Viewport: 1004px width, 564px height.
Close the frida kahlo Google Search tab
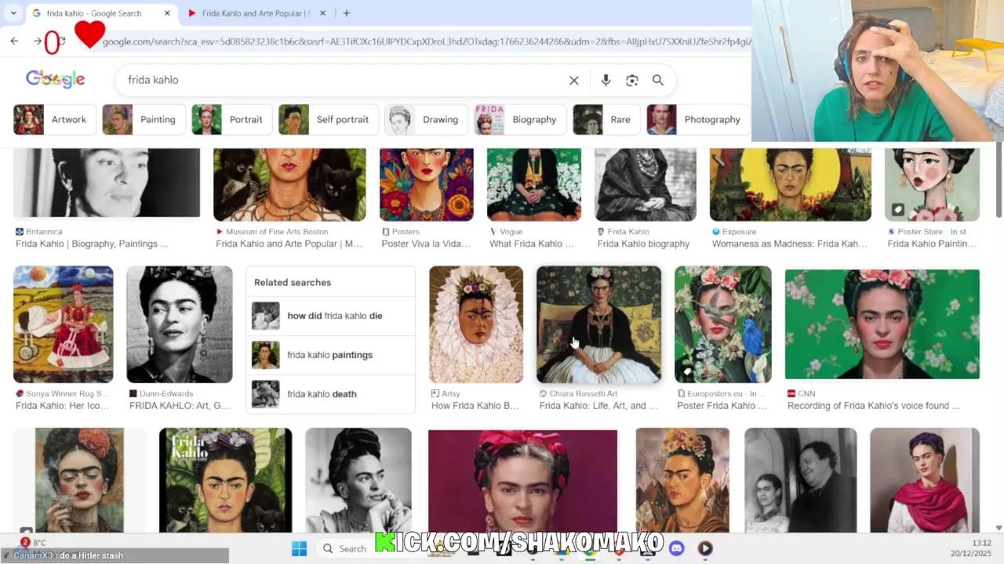167,13
